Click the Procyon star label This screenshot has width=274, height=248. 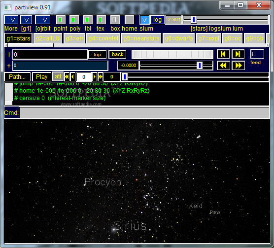(x=103, y=182)
